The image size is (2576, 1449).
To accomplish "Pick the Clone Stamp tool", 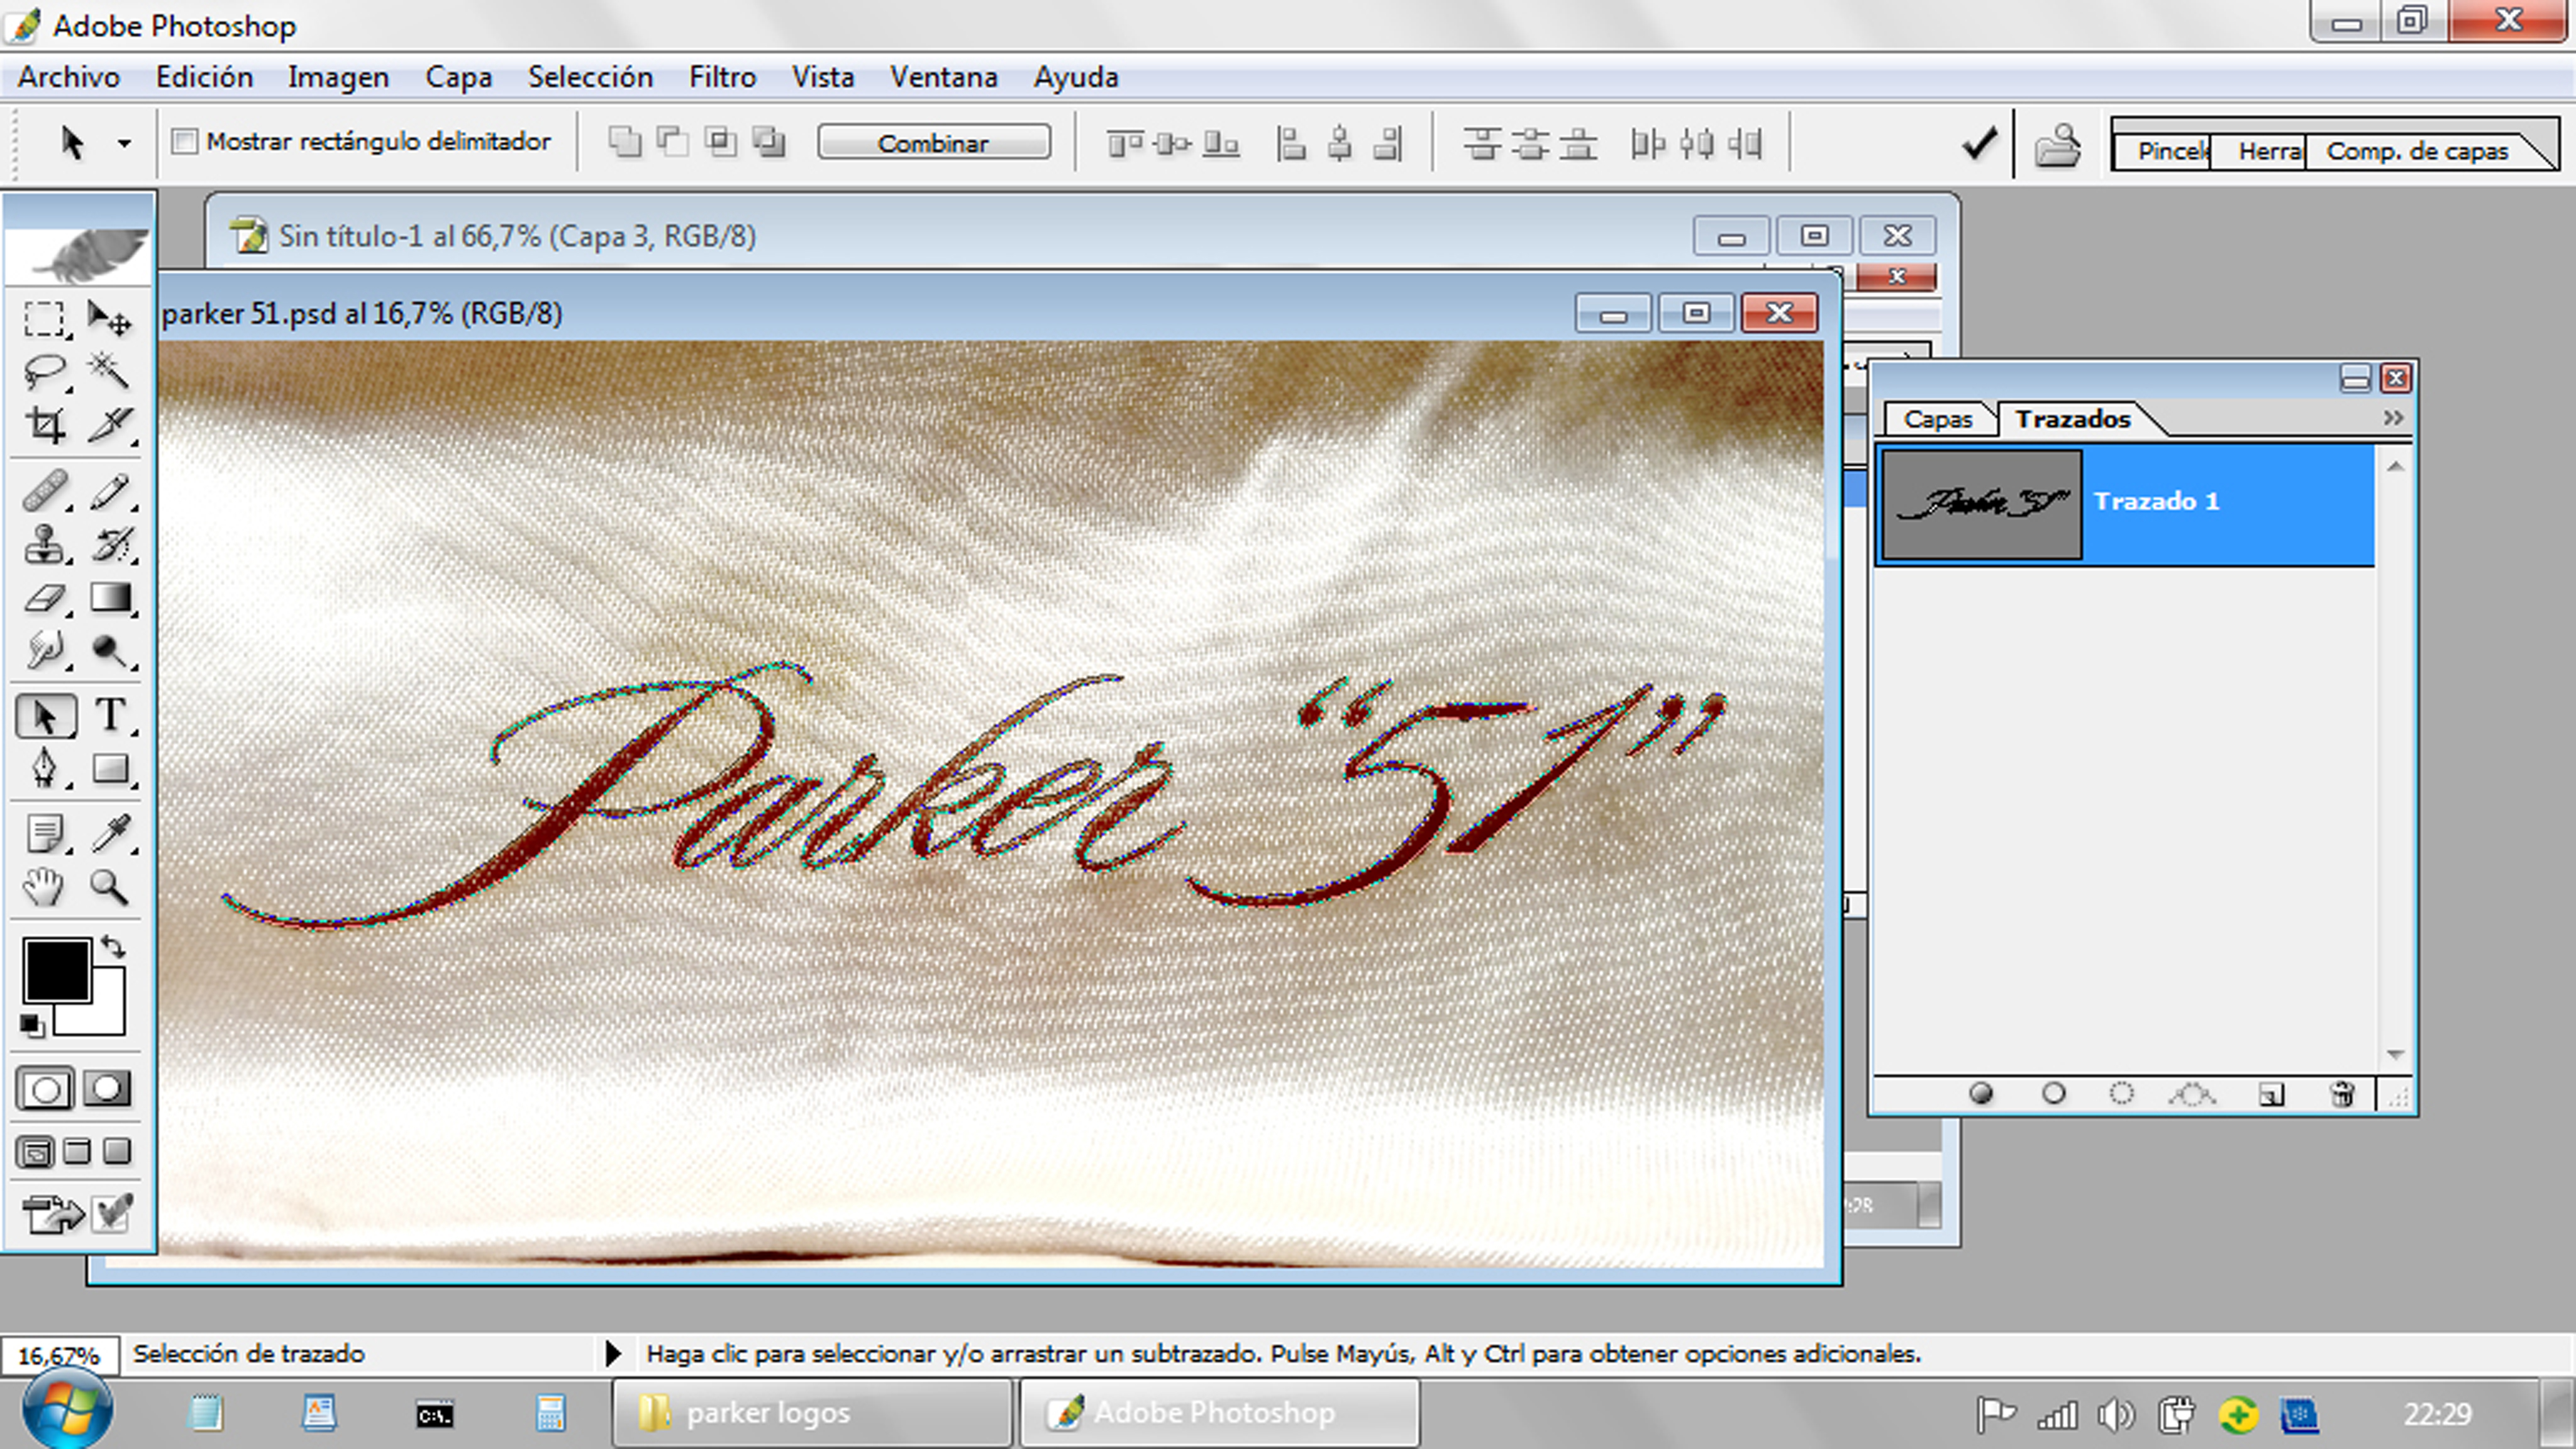I will [x=44, y=545].
